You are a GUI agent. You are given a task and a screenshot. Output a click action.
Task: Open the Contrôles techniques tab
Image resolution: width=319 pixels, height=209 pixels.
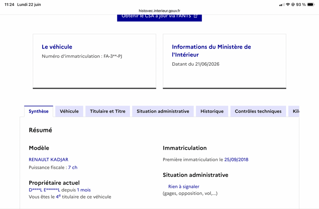pos(258,111)
